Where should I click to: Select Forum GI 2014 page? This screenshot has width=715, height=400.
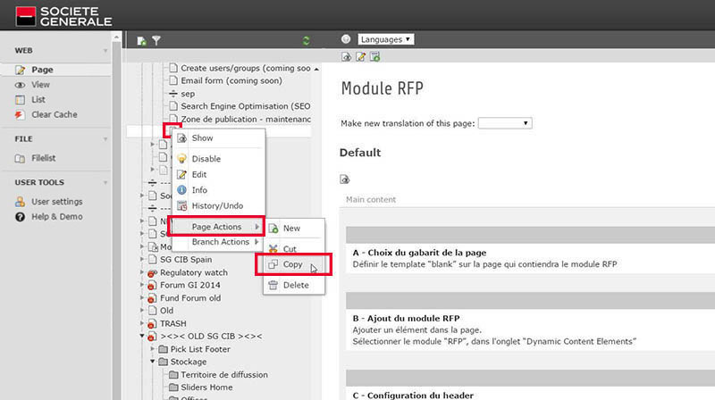[x=189, y=285]
